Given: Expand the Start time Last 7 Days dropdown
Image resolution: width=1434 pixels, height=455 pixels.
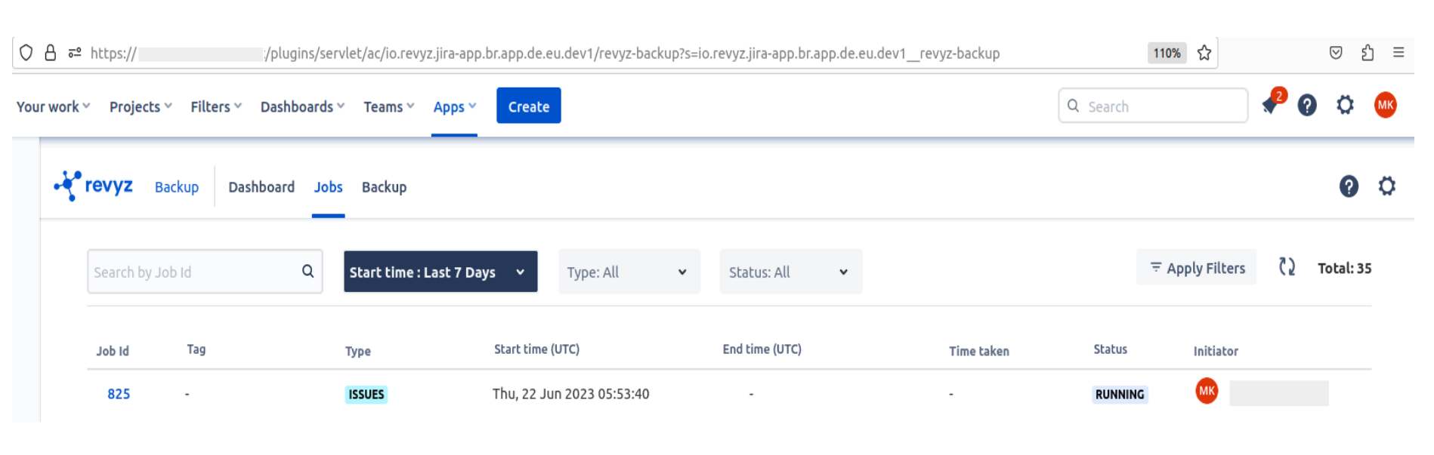Looking at the screenshot, I should pyautogui.click(x=440, y=272).
